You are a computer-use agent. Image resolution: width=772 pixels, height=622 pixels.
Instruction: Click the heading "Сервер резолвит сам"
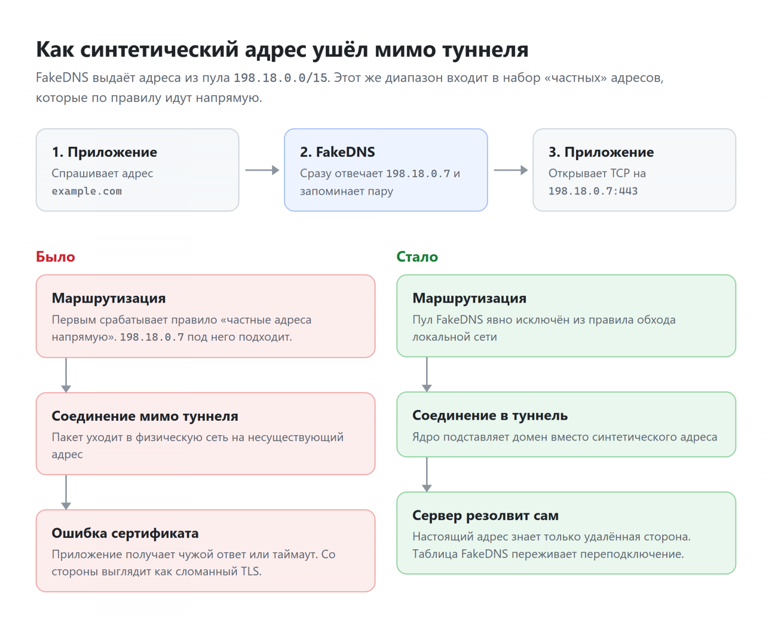(485, 516)
